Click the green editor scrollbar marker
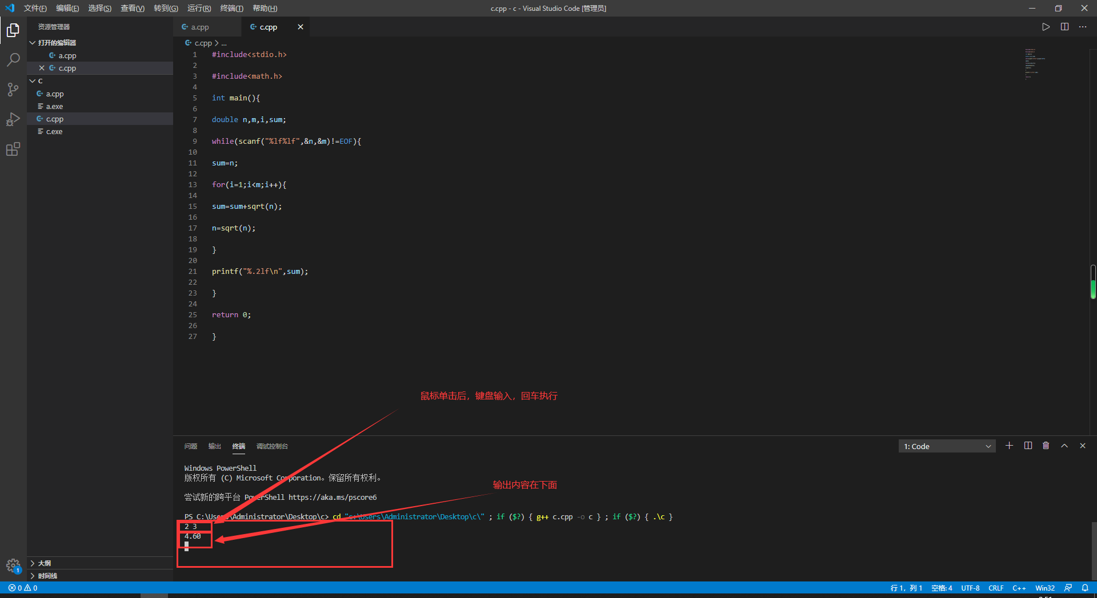Screen dimensions: 1097x598 [x=1093, y=282]
